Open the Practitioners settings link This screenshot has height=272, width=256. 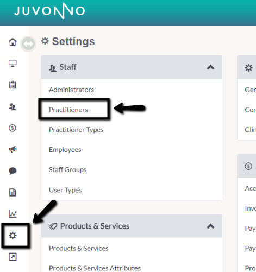68,110
